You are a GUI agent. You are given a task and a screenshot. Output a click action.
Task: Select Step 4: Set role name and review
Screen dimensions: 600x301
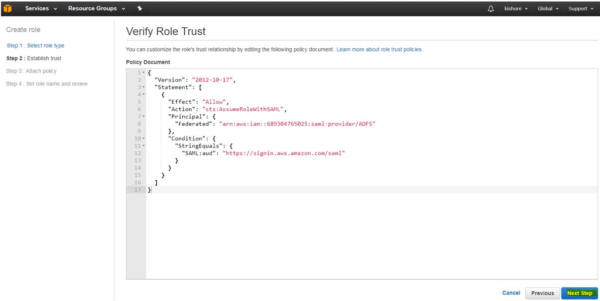tap(47, 84)
